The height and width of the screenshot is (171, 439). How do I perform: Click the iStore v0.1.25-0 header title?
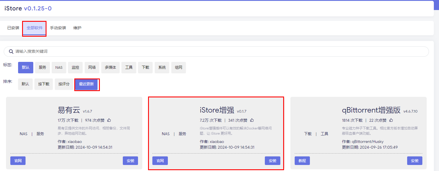(28, 8)
